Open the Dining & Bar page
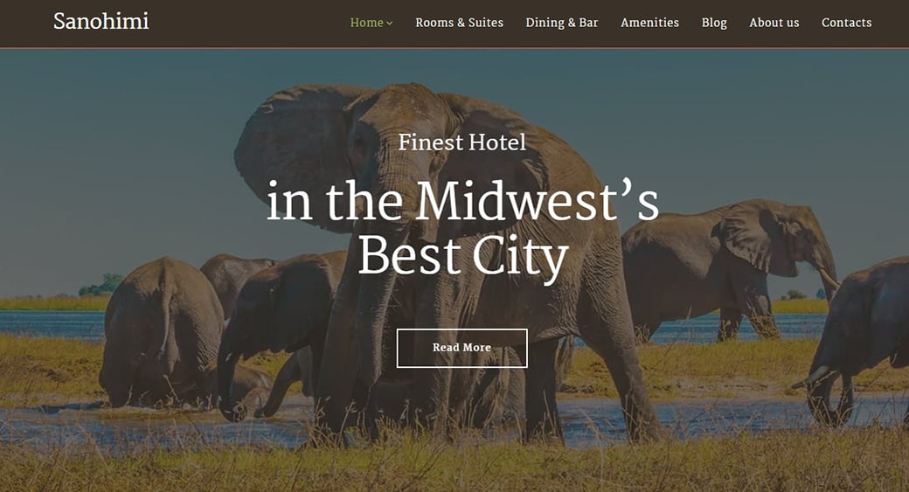This screenshot has width=909, height=492. pos(562,23)
